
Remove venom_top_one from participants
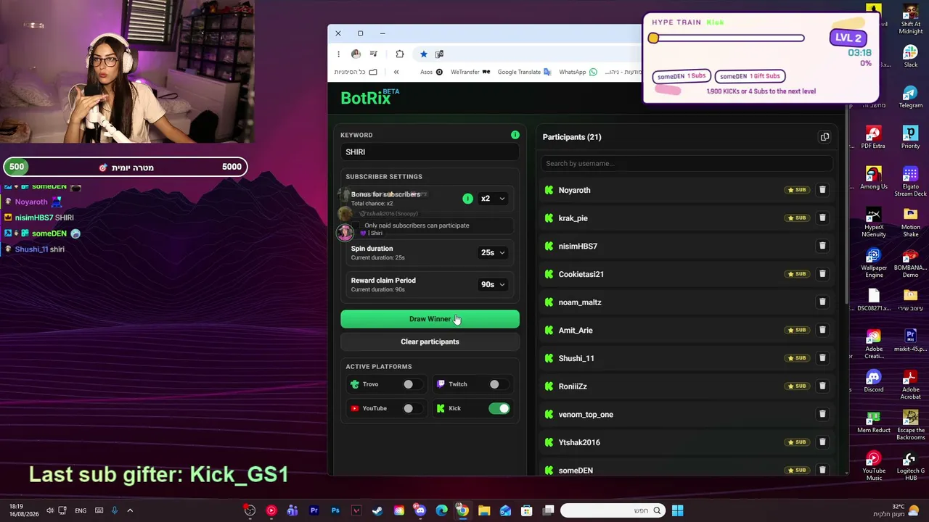point(822,414)
